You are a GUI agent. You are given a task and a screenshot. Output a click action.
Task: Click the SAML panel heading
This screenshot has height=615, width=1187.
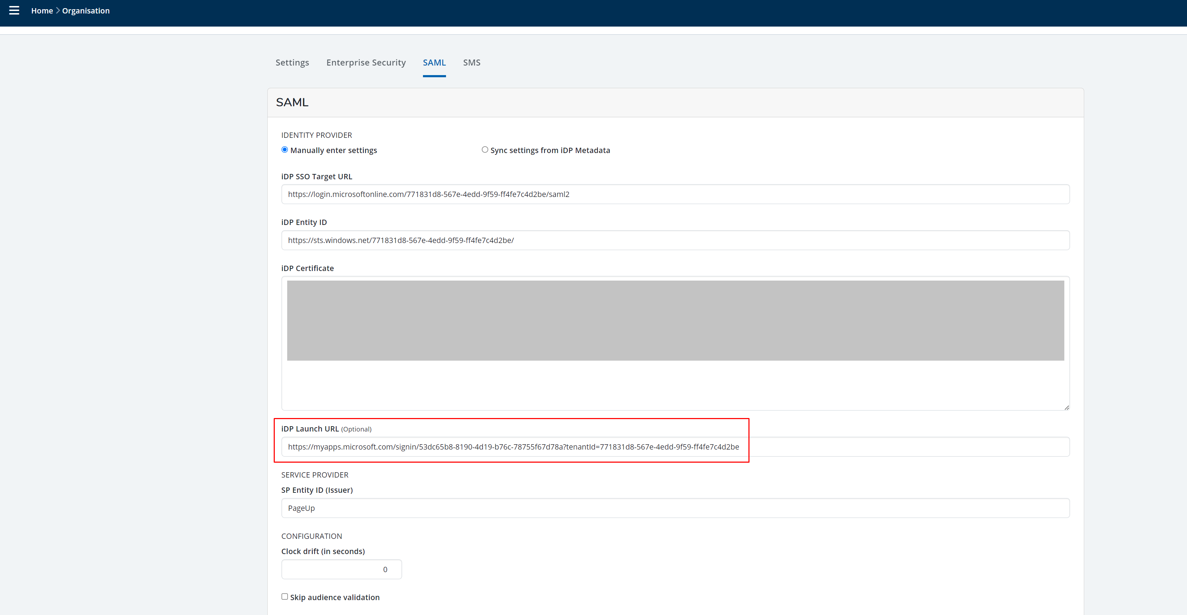coord(292,102)
